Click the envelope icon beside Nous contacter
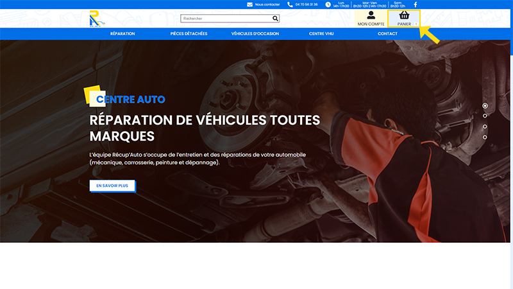513x289 pixels. point(249,4)
